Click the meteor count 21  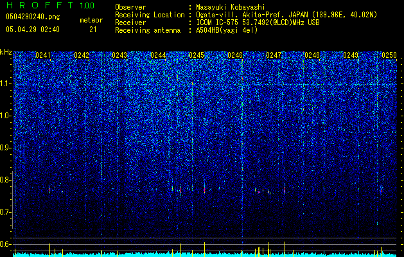(92, 30)
